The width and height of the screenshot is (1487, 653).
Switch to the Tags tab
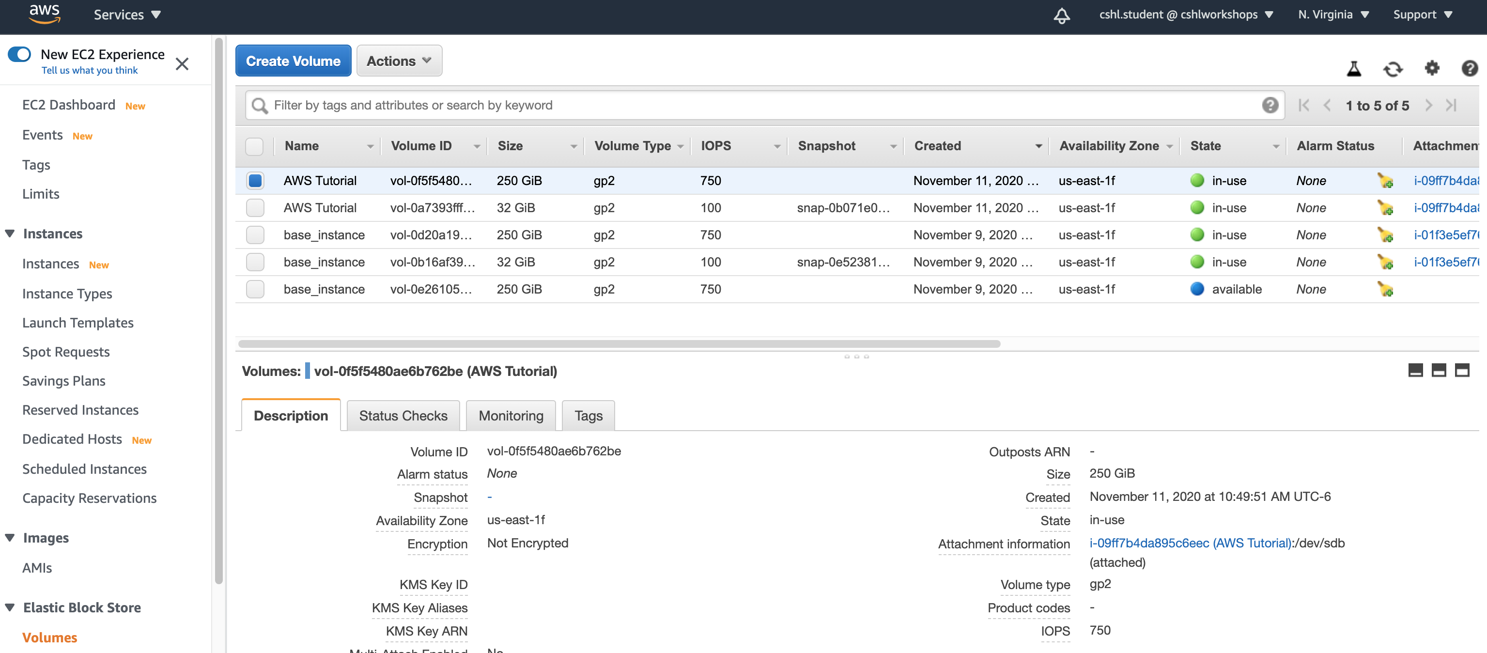coord(588,415)
